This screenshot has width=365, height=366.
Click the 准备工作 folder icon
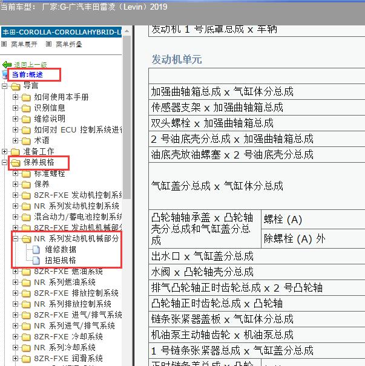click(15, 152)
